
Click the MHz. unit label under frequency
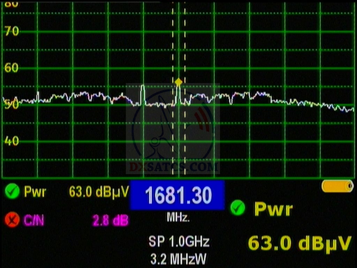click(x=178, y=218)
